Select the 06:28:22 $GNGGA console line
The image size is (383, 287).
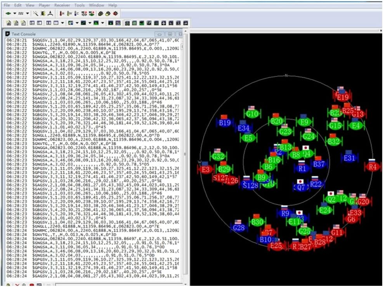pos(93,57)
